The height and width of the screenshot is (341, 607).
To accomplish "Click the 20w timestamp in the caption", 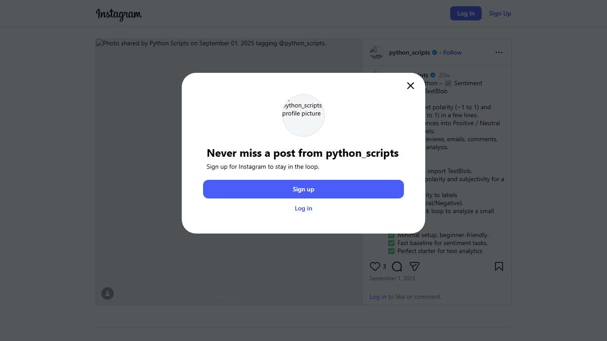I will click(x=444, y=75).
